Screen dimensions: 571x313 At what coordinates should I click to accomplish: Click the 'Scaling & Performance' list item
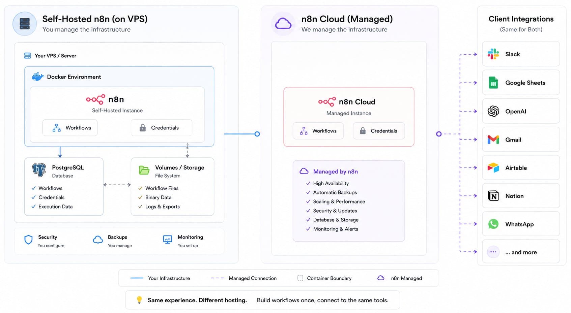(x=335, y=201)
